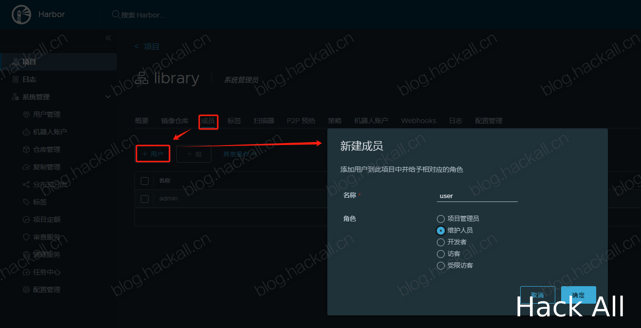Click the 任务中心 icon
The width and height of the screenshot is (641, 328).
(26, 272)
